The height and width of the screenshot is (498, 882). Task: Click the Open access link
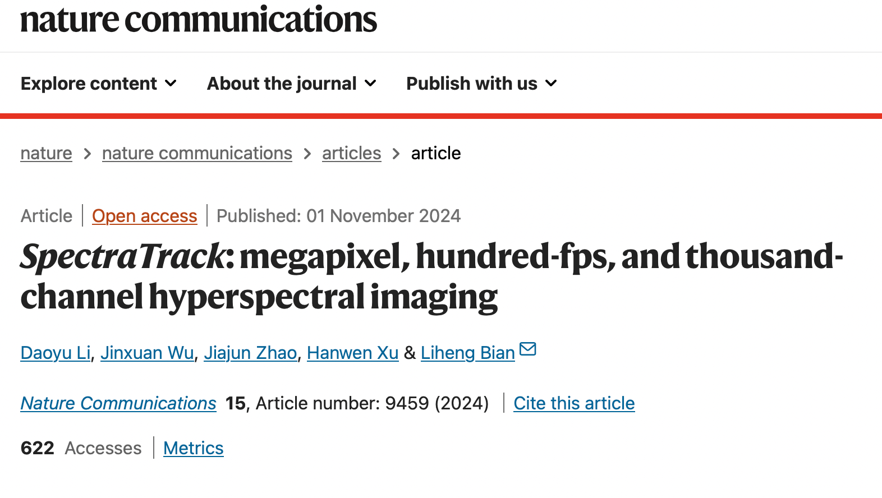coord(144,216)
